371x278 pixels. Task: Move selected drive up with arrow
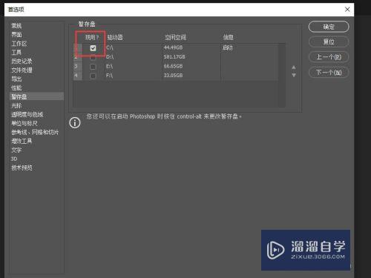pyautogui.click(x=294, y=67)
